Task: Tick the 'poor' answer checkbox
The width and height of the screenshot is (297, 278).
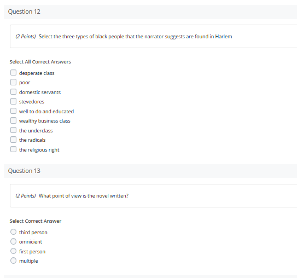Action: click(x=13, y=82)
